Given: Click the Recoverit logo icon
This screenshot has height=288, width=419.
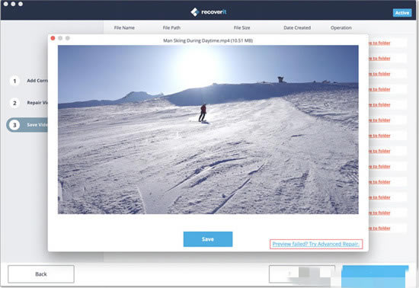Looking at the screenshot, I should pyautogui.click(x=195, y=12).
